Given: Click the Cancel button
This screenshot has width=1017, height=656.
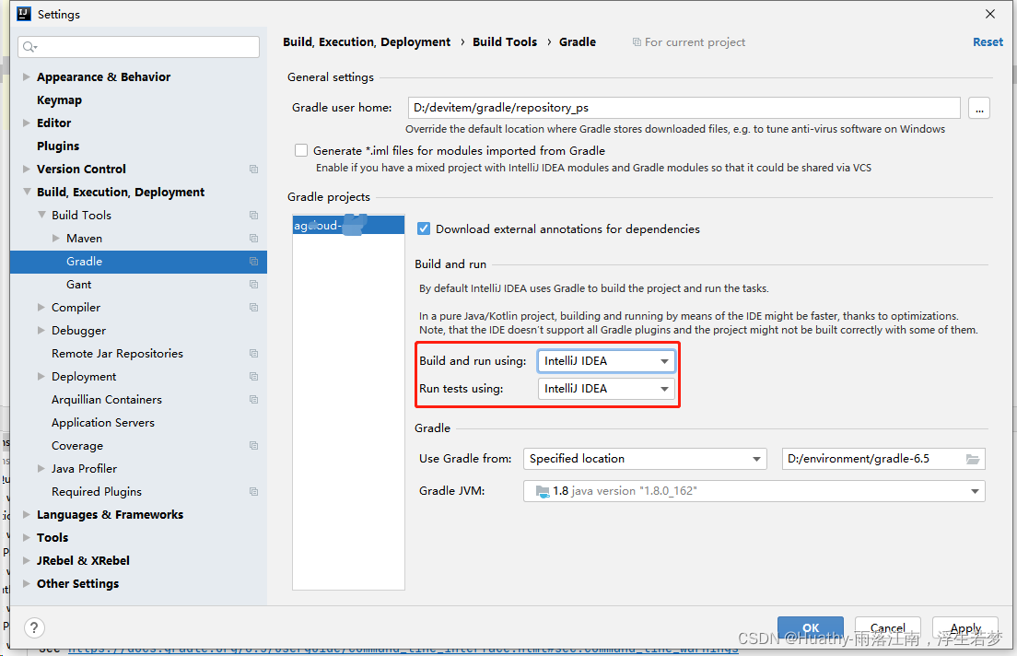Looking at the screenshot, I should click(887, 627).
